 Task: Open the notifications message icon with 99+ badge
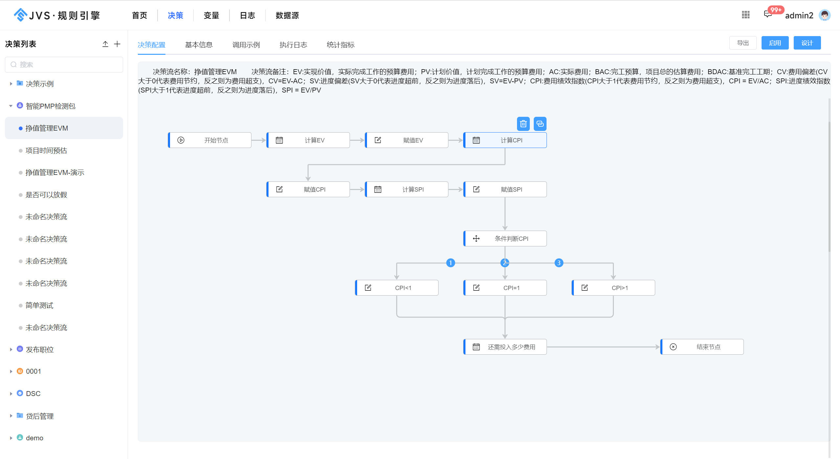coord(767,14)
